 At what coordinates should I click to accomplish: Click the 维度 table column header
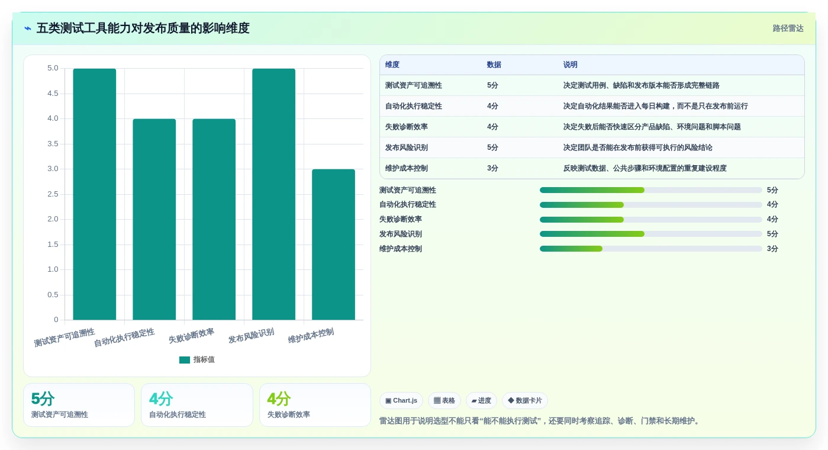(x=392, y=65)
